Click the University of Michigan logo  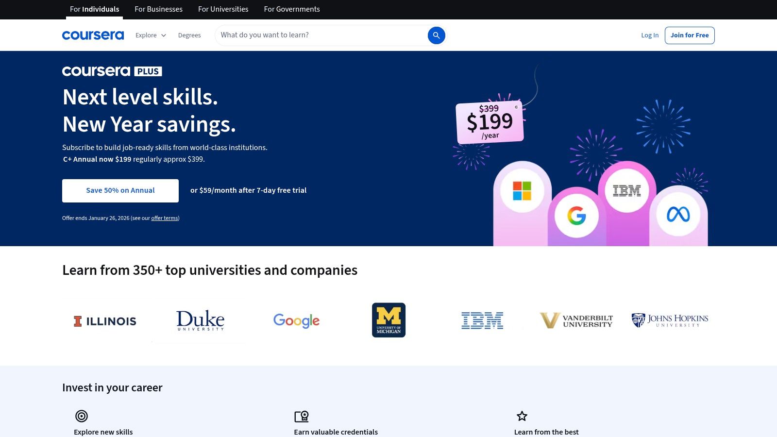pyautogui.click(x=388, y=319)
